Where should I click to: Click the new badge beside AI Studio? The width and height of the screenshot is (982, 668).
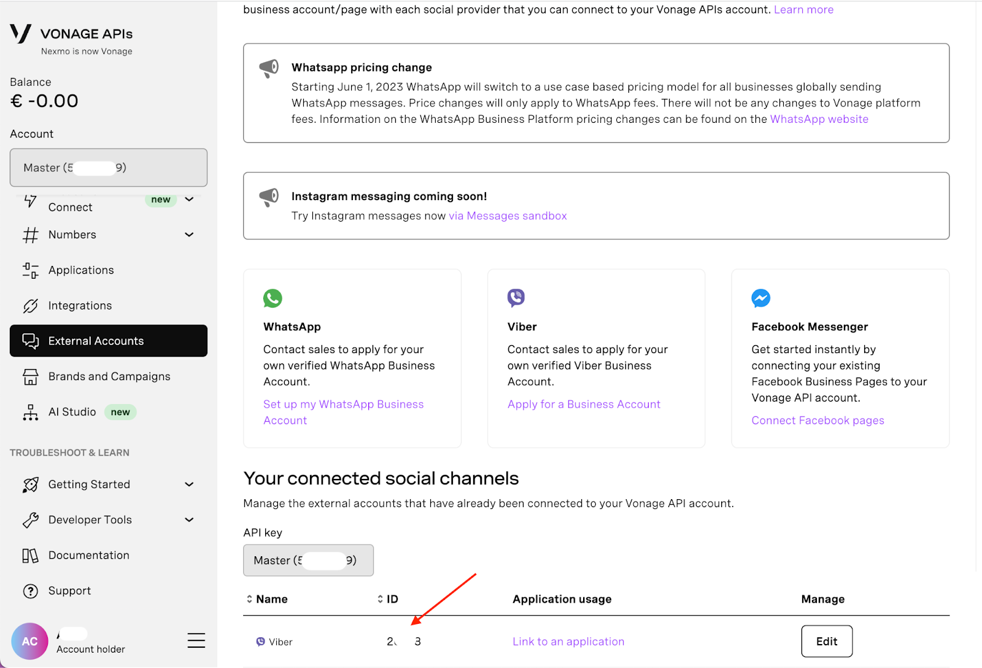120,412
